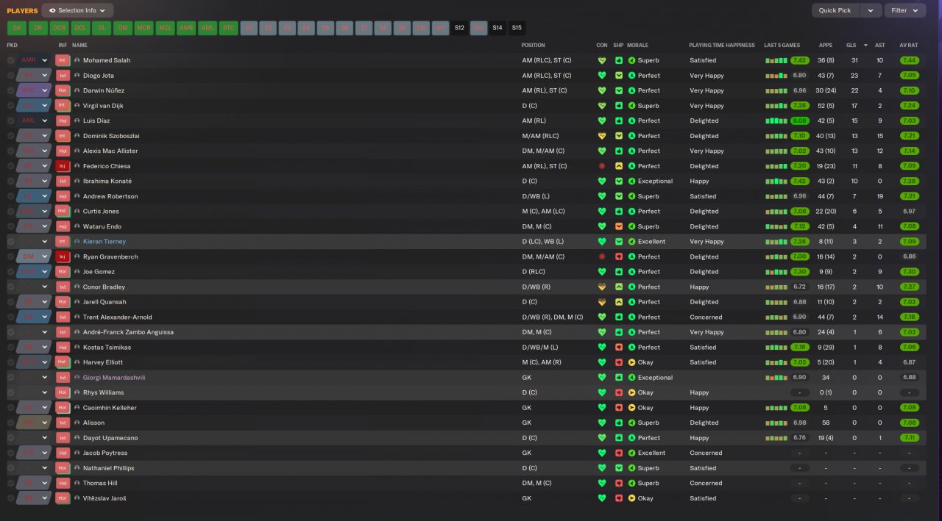Click Ryan Gravenberch's Inj info badge
Image resolution: width=942 pixels, height=521 pixels.
point(63,256)
